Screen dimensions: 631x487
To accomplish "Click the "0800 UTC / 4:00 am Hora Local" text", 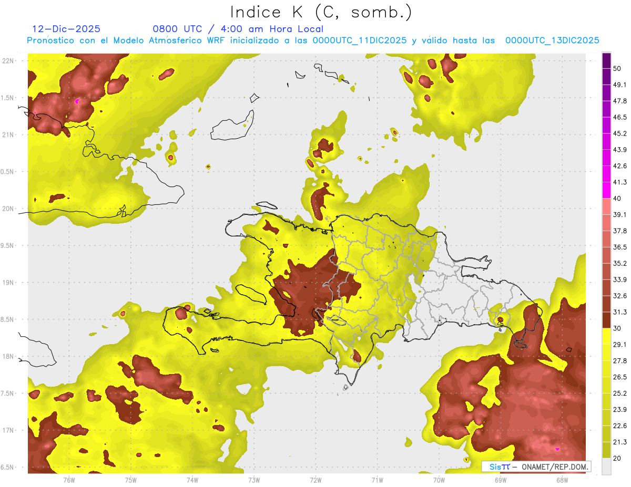I will coord(238,29).
